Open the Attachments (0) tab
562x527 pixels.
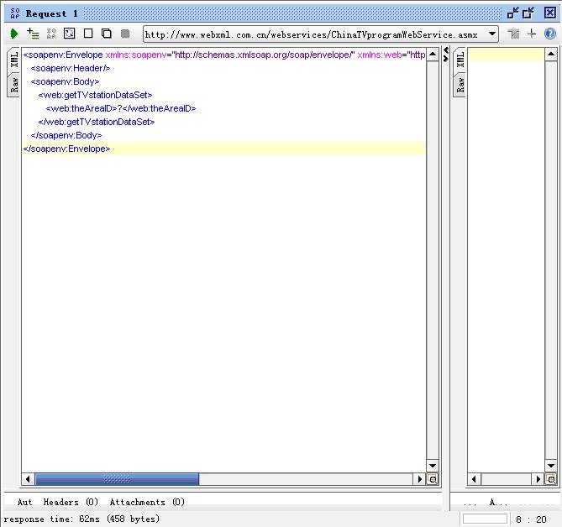pyautogui.click(x=147, y=503)
